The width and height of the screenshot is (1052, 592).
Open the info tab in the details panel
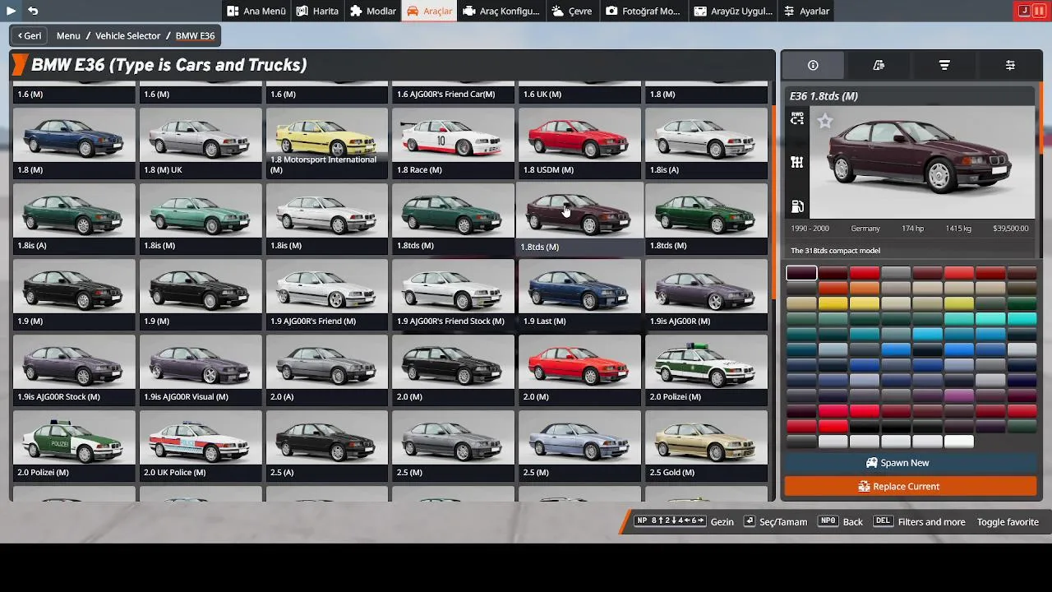click(x=813, y=65)
